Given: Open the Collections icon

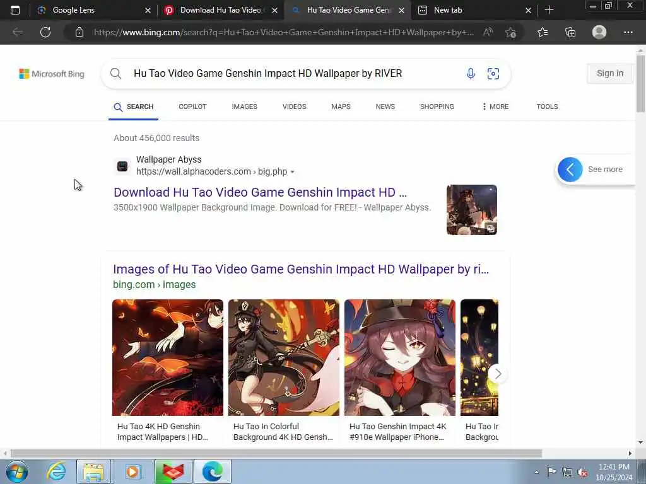Looking at the screenshot, I should [570, 32].
